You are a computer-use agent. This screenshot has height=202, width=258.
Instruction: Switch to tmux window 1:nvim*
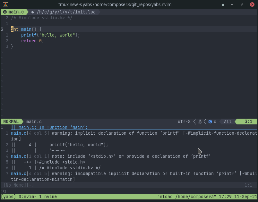point(48,197)
